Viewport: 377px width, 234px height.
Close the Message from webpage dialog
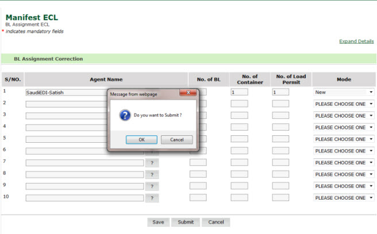pos(188,93)
